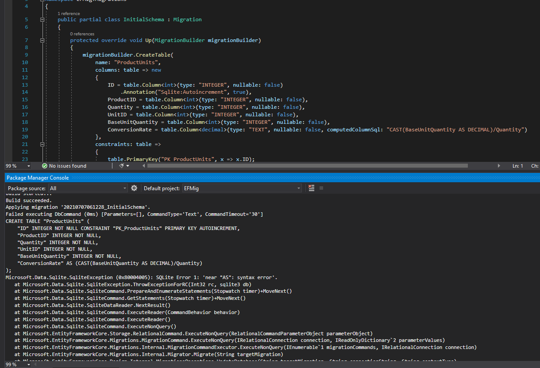This screenshot has width=540, height=368.
Task: Click the right arrow of the horizontal scrollbar
Action: point(499,165)
